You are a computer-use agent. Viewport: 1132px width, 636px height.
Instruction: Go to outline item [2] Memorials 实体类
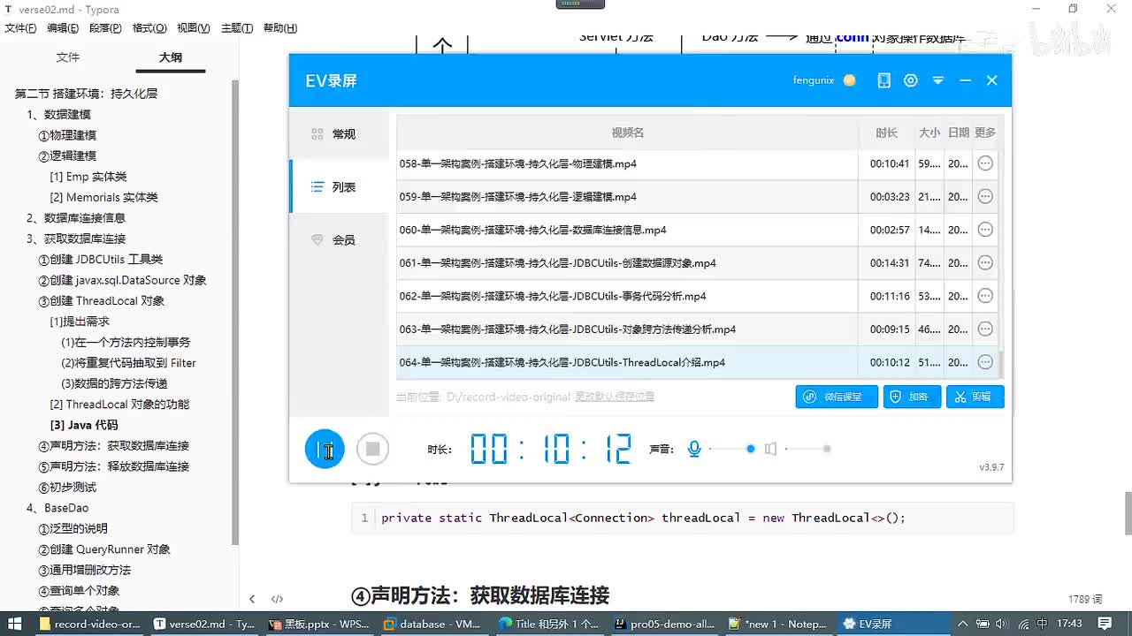click(103, 197)
